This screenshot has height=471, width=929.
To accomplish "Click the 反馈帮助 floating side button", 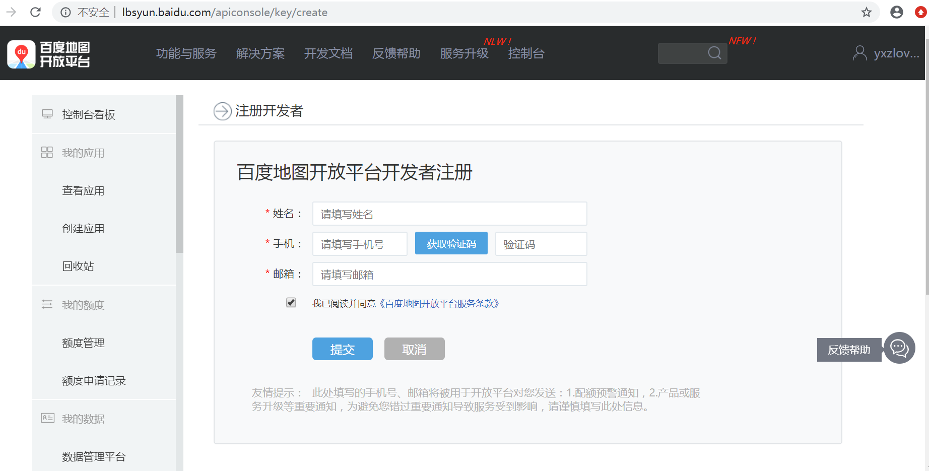I will tap(849, 350).
